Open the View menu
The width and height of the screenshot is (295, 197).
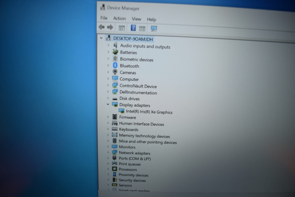pyautogui.click(x=136, y=19)
